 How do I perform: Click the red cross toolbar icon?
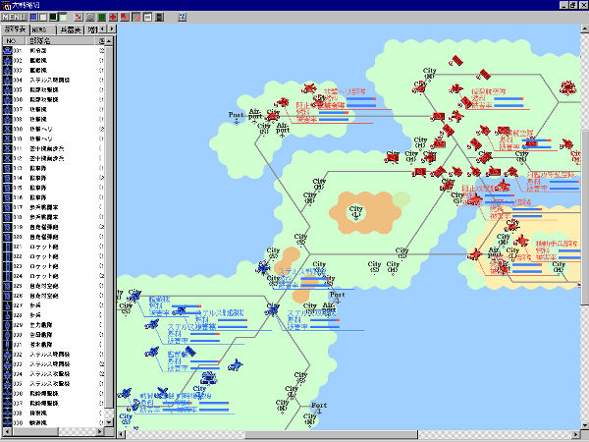tap(113, 17)
